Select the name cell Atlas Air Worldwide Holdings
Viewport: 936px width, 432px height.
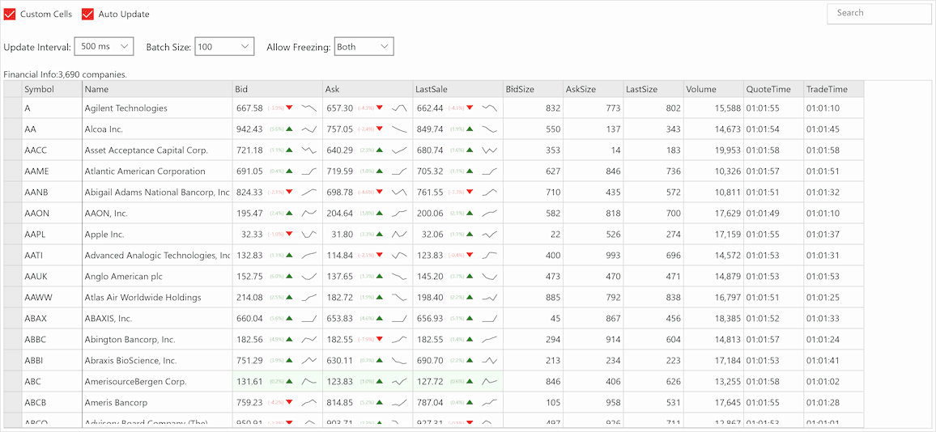[x=157, y=297]
